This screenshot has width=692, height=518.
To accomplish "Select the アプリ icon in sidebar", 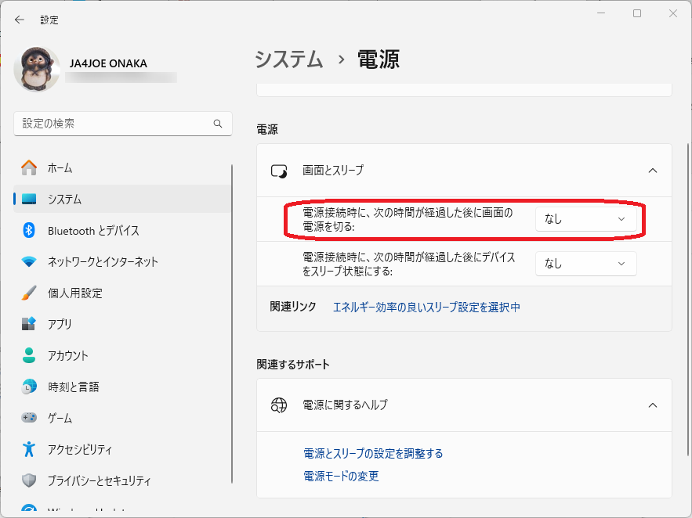I will point(29,324).
